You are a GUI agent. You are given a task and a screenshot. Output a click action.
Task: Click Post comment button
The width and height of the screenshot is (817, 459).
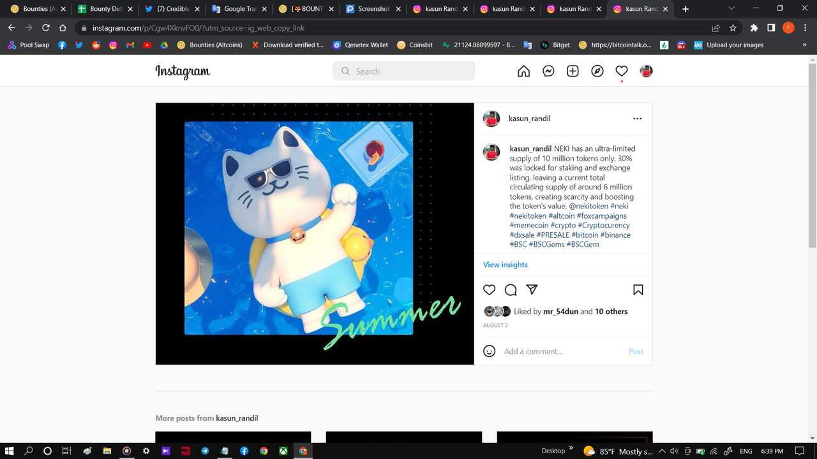click(636, 351)
